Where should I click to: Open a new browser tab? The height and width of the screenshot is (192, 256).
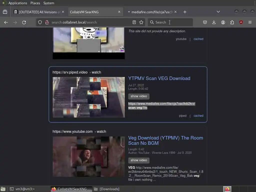coord(185,12)
